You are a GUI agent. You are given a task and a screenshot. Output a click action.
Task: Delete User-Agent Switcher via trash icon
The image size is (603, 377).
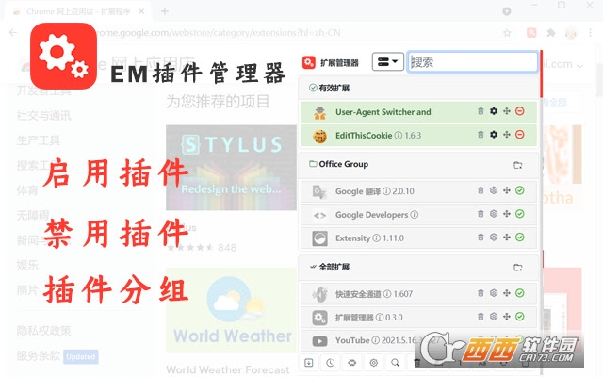click(481, 112)
